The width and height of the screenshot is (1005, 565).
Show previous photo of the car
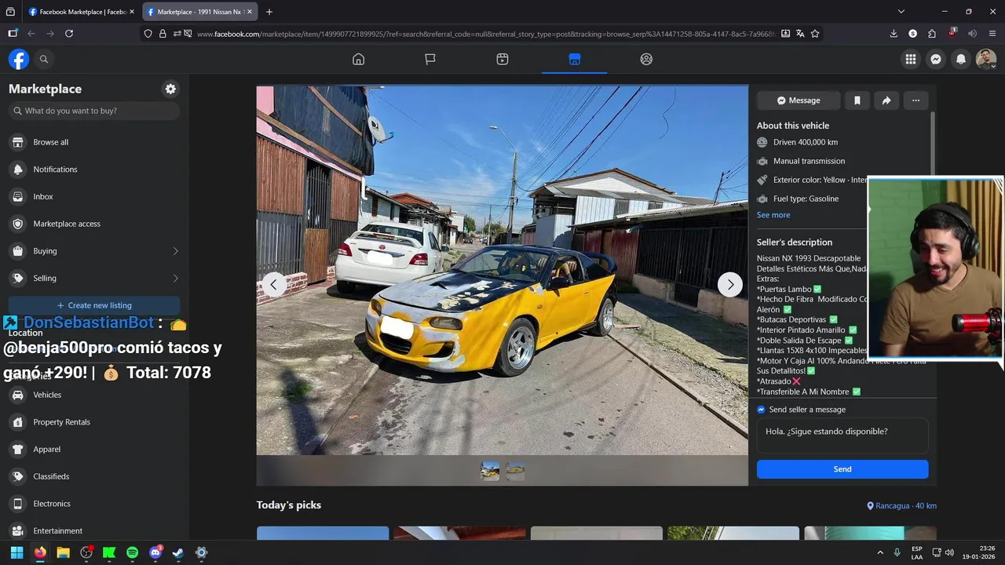click(274, 284)
